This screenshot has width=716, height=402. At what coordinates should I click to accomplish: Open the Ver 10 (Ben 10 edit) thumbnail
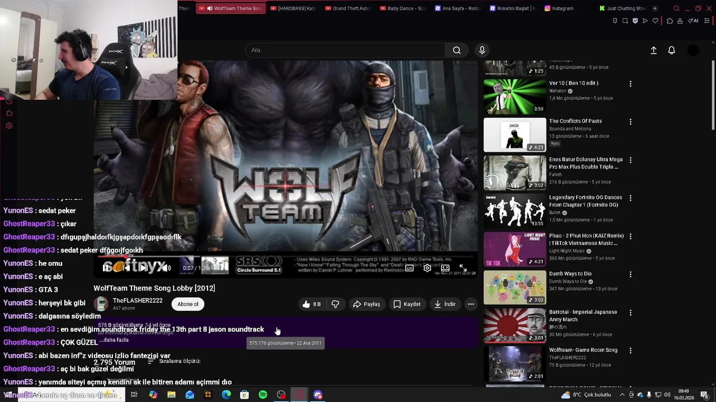point(515,97)
